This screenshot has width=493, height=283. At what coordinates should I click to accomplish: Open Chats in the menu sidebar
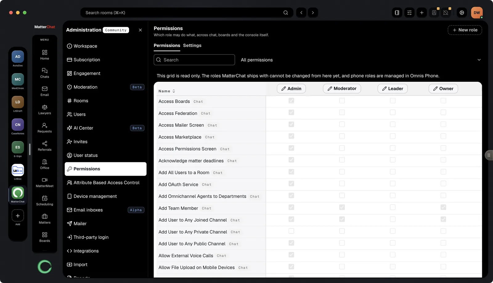[x=45, y=73]
